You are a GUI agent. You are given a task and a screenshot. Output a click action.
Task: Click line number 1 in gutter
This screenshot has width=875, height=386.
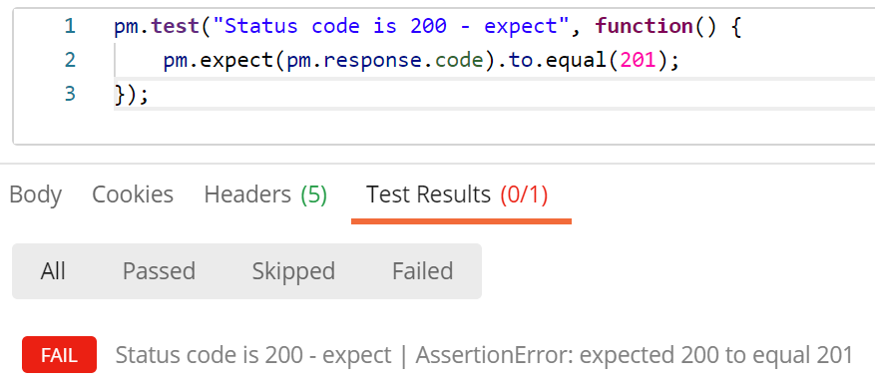pos(70,26)
